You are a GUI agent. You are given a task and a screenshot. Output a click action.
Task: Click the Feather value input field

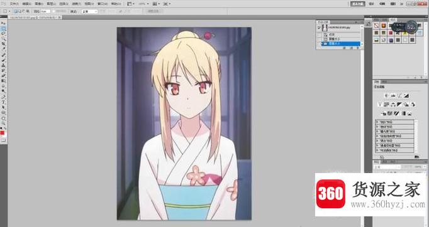point(45,11)
